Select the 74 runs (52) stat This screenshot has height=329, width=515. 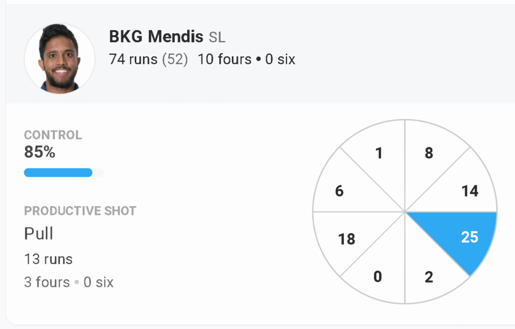(x=148, y=60)
